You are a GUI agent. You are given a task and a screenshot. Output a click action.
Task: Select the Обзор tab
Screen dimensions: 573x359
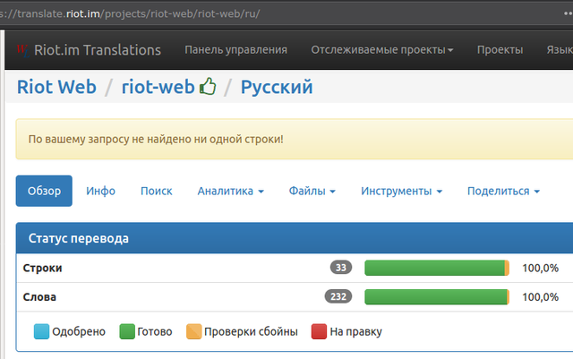coord(44,191)
